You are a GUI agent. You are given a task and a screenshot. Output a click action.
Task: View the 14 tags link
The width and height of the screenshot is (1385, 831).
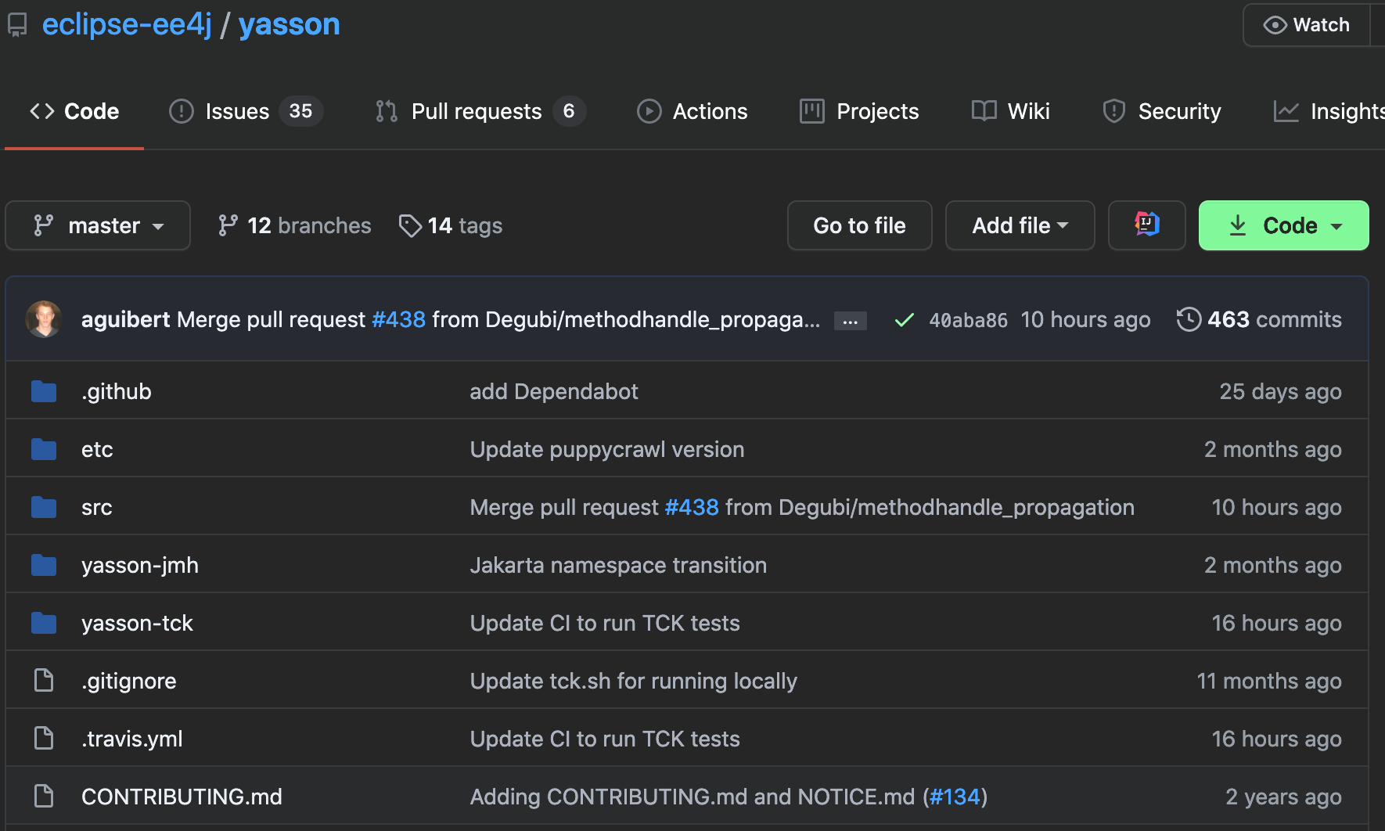tap(451, 225)
